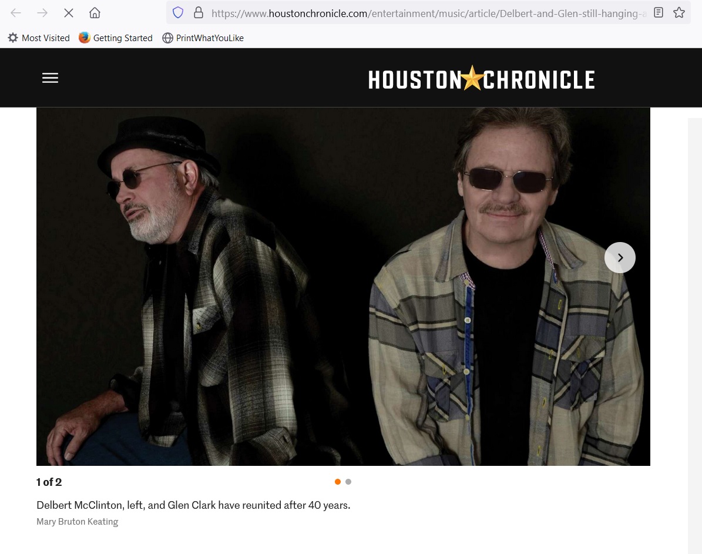This screenshot has width=702, height=554.
Task: Open the Most Visited bookmarks folder
Action: [x=39, y=38]
